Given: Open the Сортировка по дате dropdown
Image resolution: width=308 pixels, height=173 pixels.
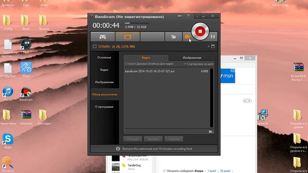Looking at the screenshot, I should 199,64.
